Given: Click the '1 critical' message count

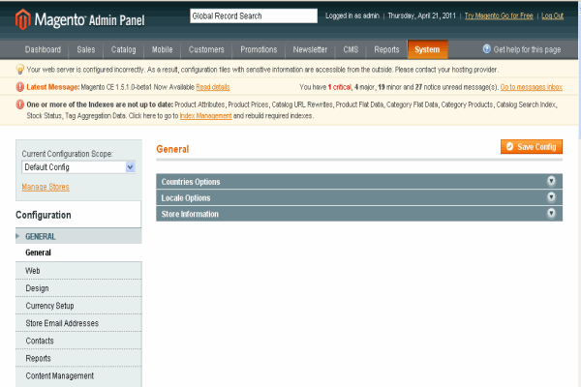Looking at the screenshot, I should click(340, 87).
